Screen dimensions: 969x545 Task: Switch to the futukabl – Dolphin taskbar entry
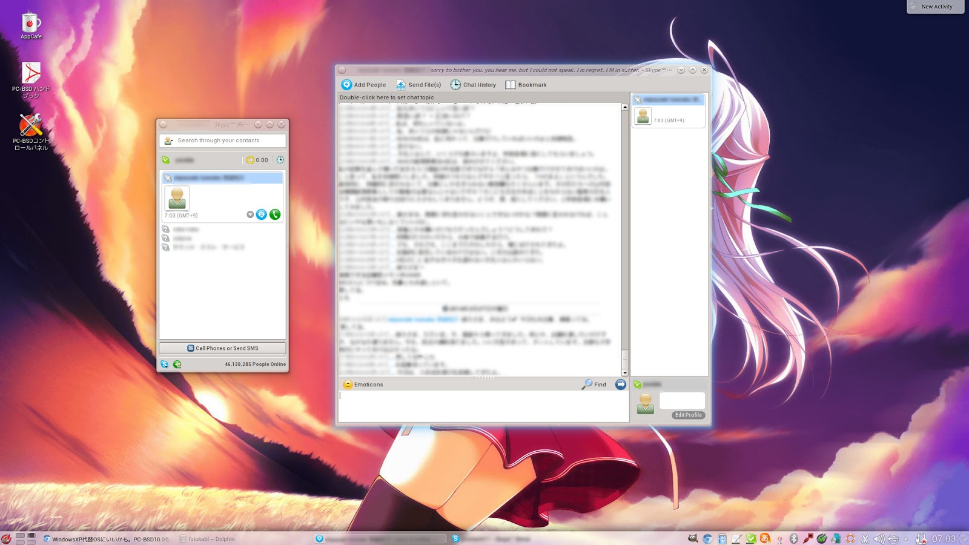[207, 539]
